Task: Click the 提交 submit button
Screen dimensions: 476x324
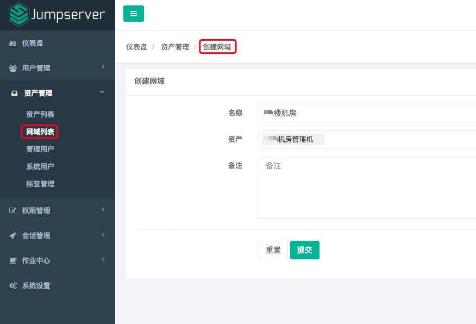Action: click(305, 250)
